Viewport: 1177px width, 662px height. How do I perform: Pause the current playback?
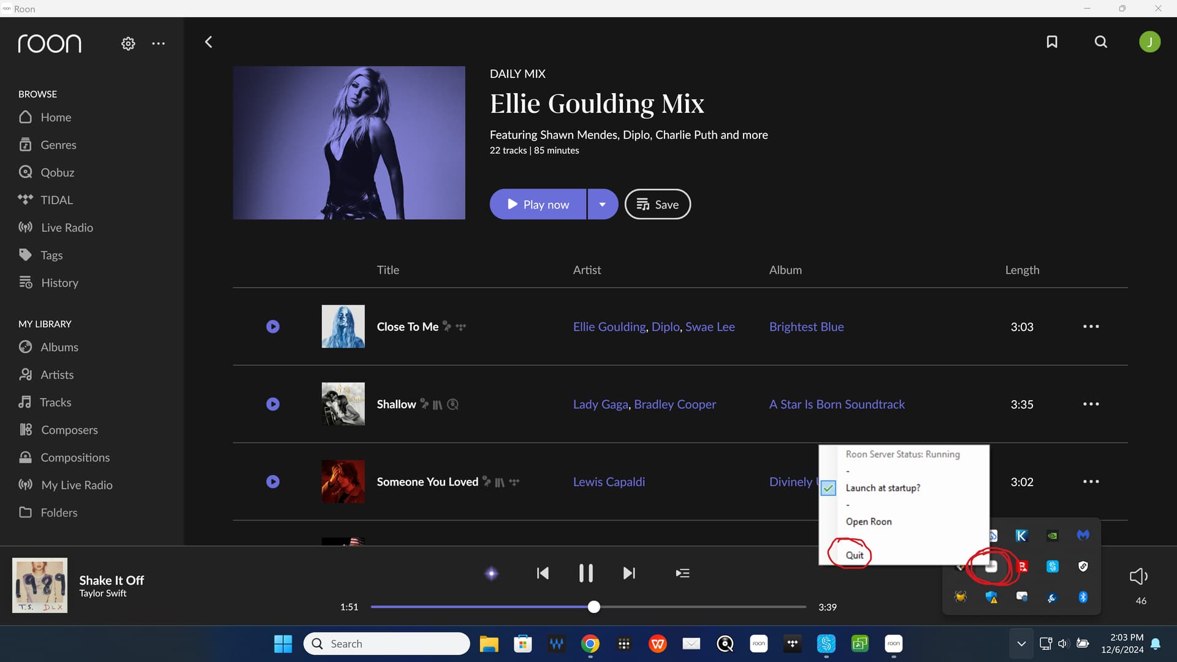pyautogui.click(x=585, y=573)
